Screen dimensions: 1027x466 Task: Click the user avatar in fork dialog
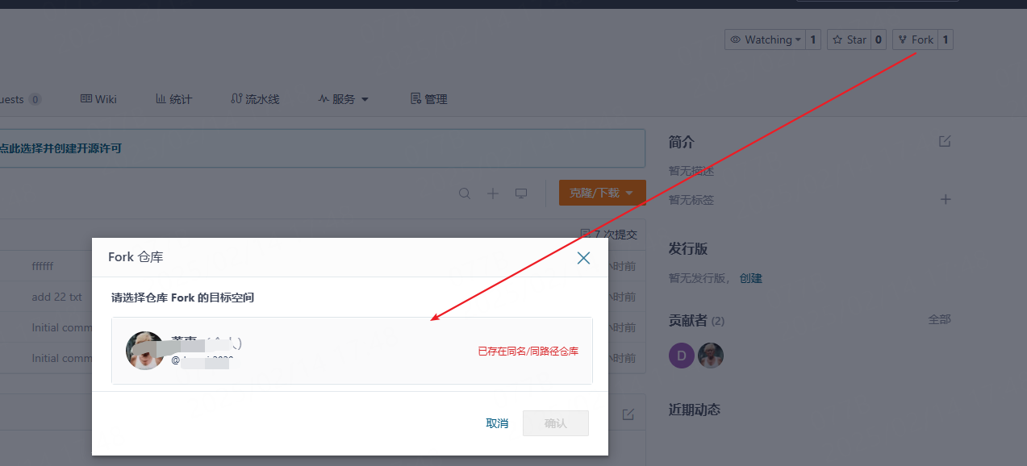click(145, 351)
